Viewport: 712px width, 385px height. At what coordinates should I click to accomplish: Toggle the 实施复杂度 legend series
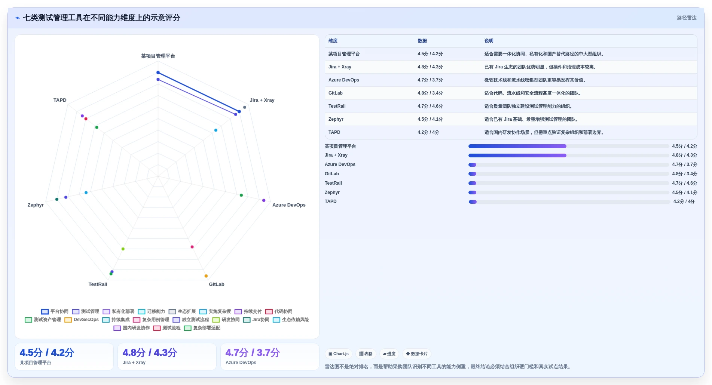[215, 311]
